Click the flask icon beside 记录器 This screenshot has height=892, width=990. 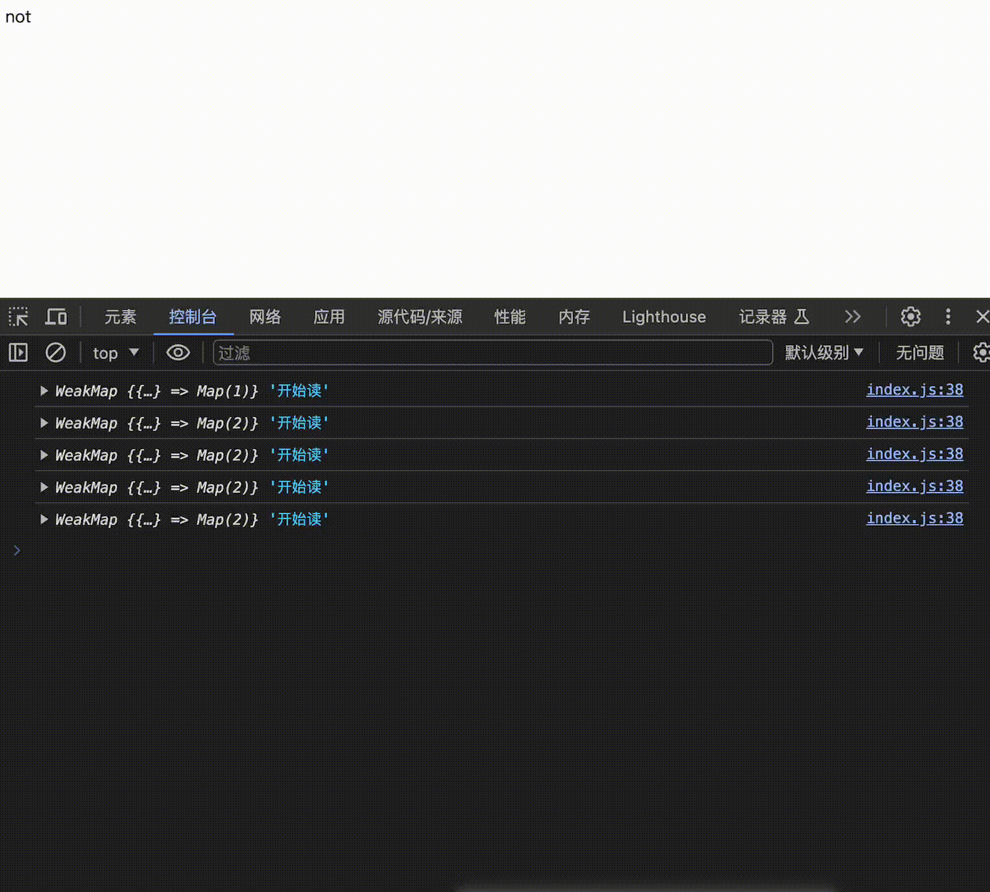pyautogui.click(x=802, y=317)
